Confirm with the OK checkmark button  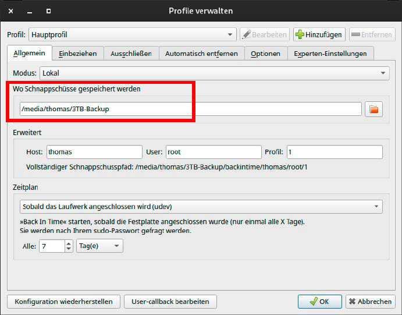319,302
